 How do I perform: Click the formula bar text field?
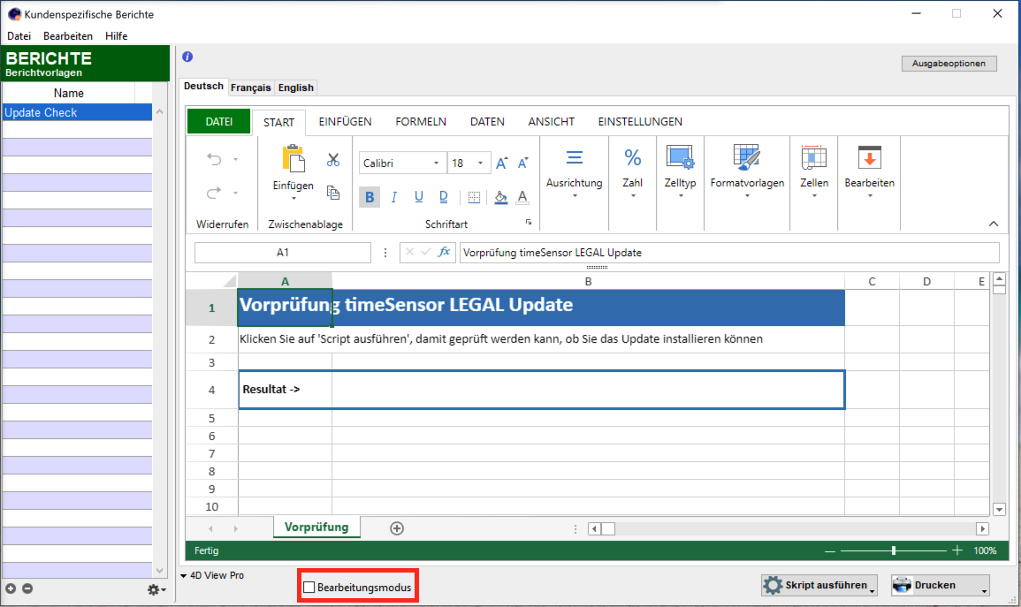729,253
